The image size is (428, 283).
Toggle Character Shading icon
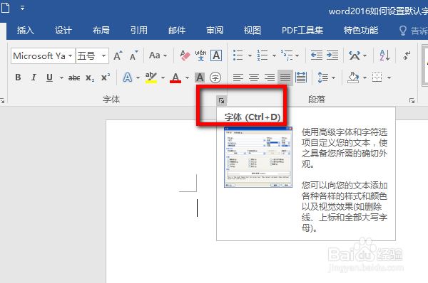200,78
